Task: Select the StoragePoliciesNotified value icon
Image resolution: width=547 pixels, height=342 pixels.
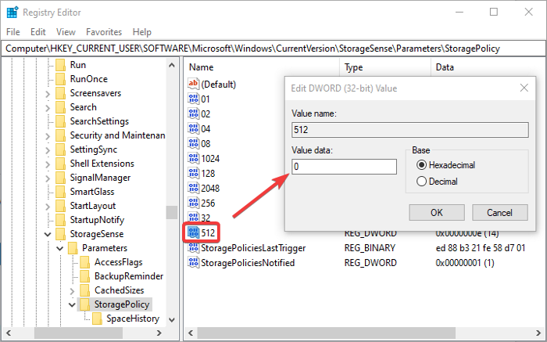Action: coord(193,262)
